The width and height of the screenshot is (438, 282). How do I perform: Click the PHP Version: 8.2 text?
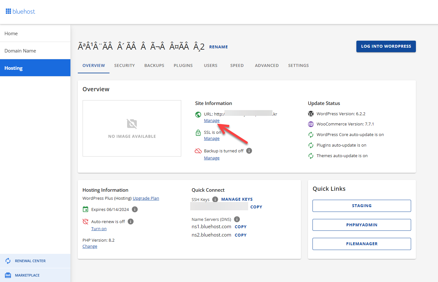[99, 240]
